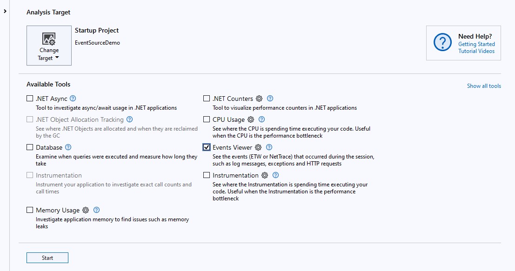Click the .NET Counters help icon
Viewport: 515px width, 271px height.
click(271, 99)
